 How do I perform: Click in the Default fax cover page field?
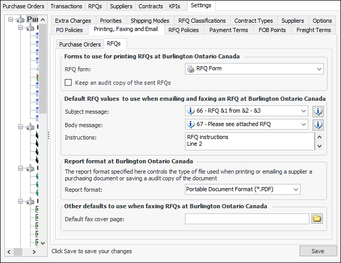pos(247,219)
